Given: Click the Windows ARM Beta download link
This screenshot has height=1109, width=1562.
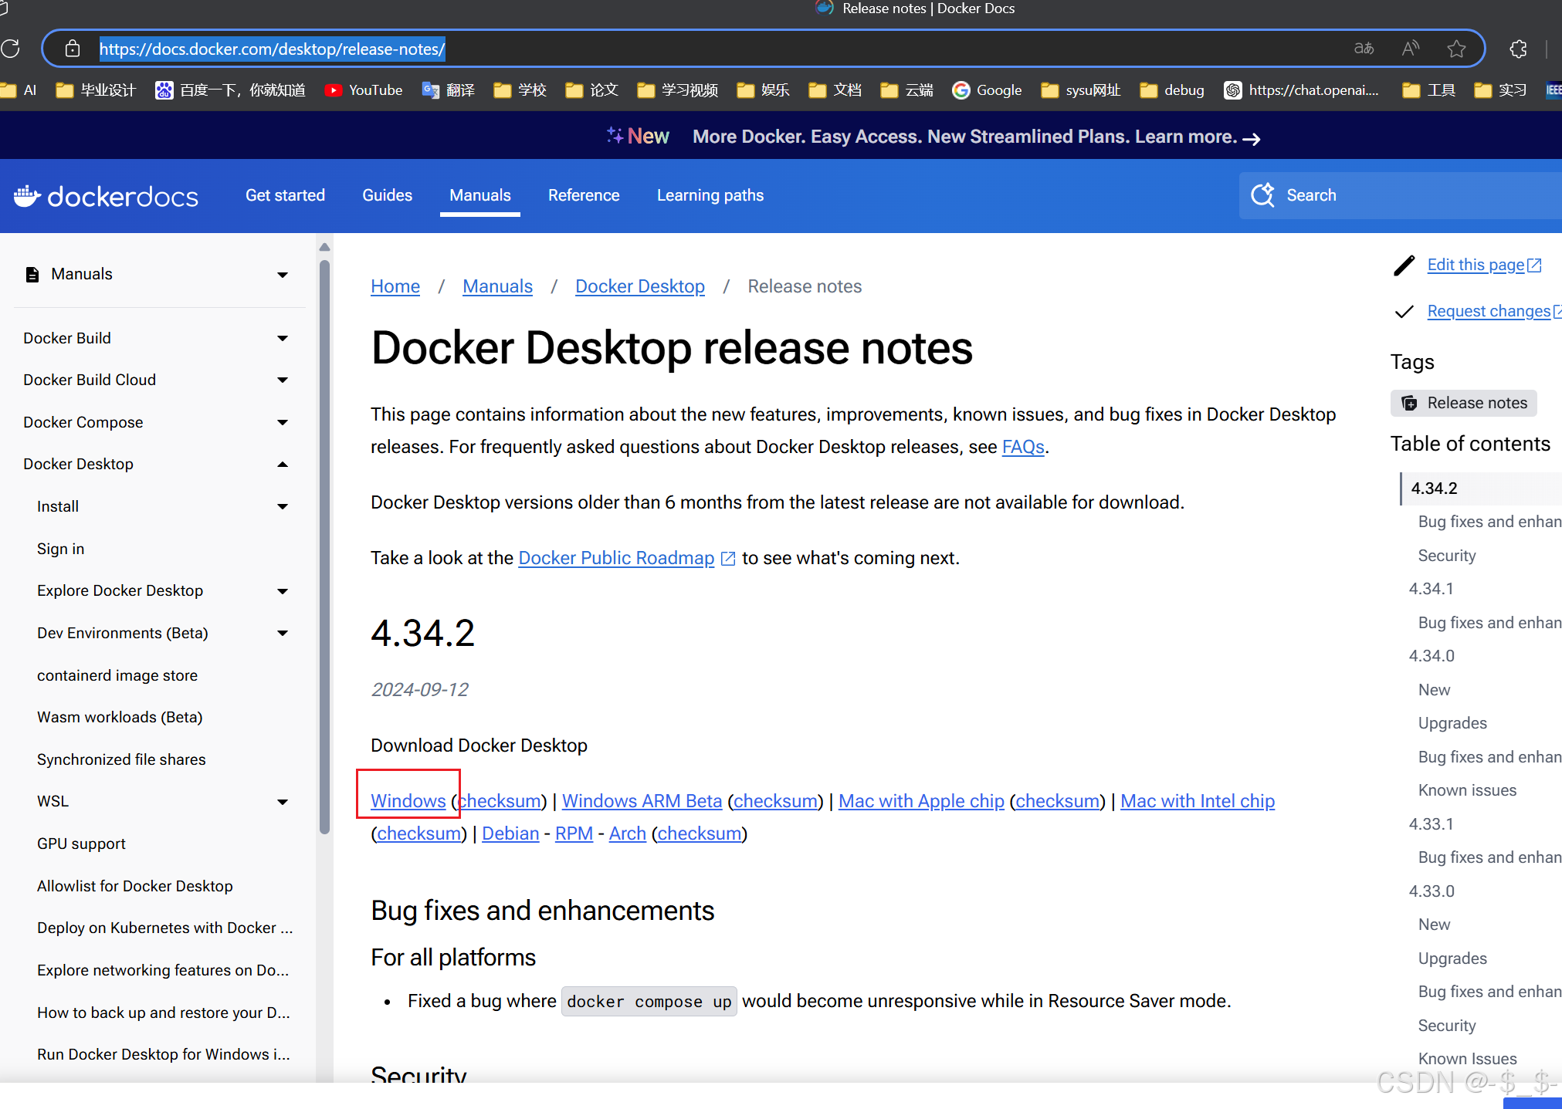Looking at the screenshot, I should pos(642,801).
